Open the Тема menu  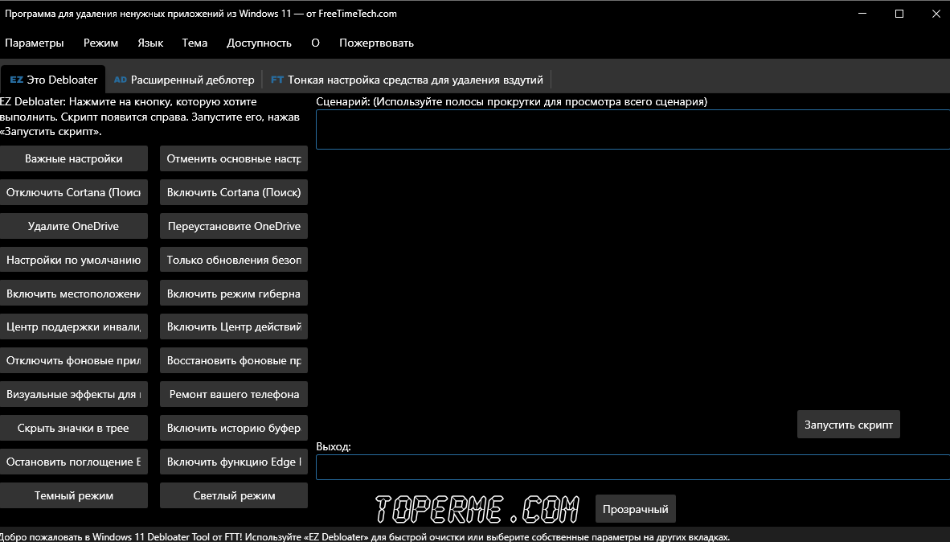195,43
